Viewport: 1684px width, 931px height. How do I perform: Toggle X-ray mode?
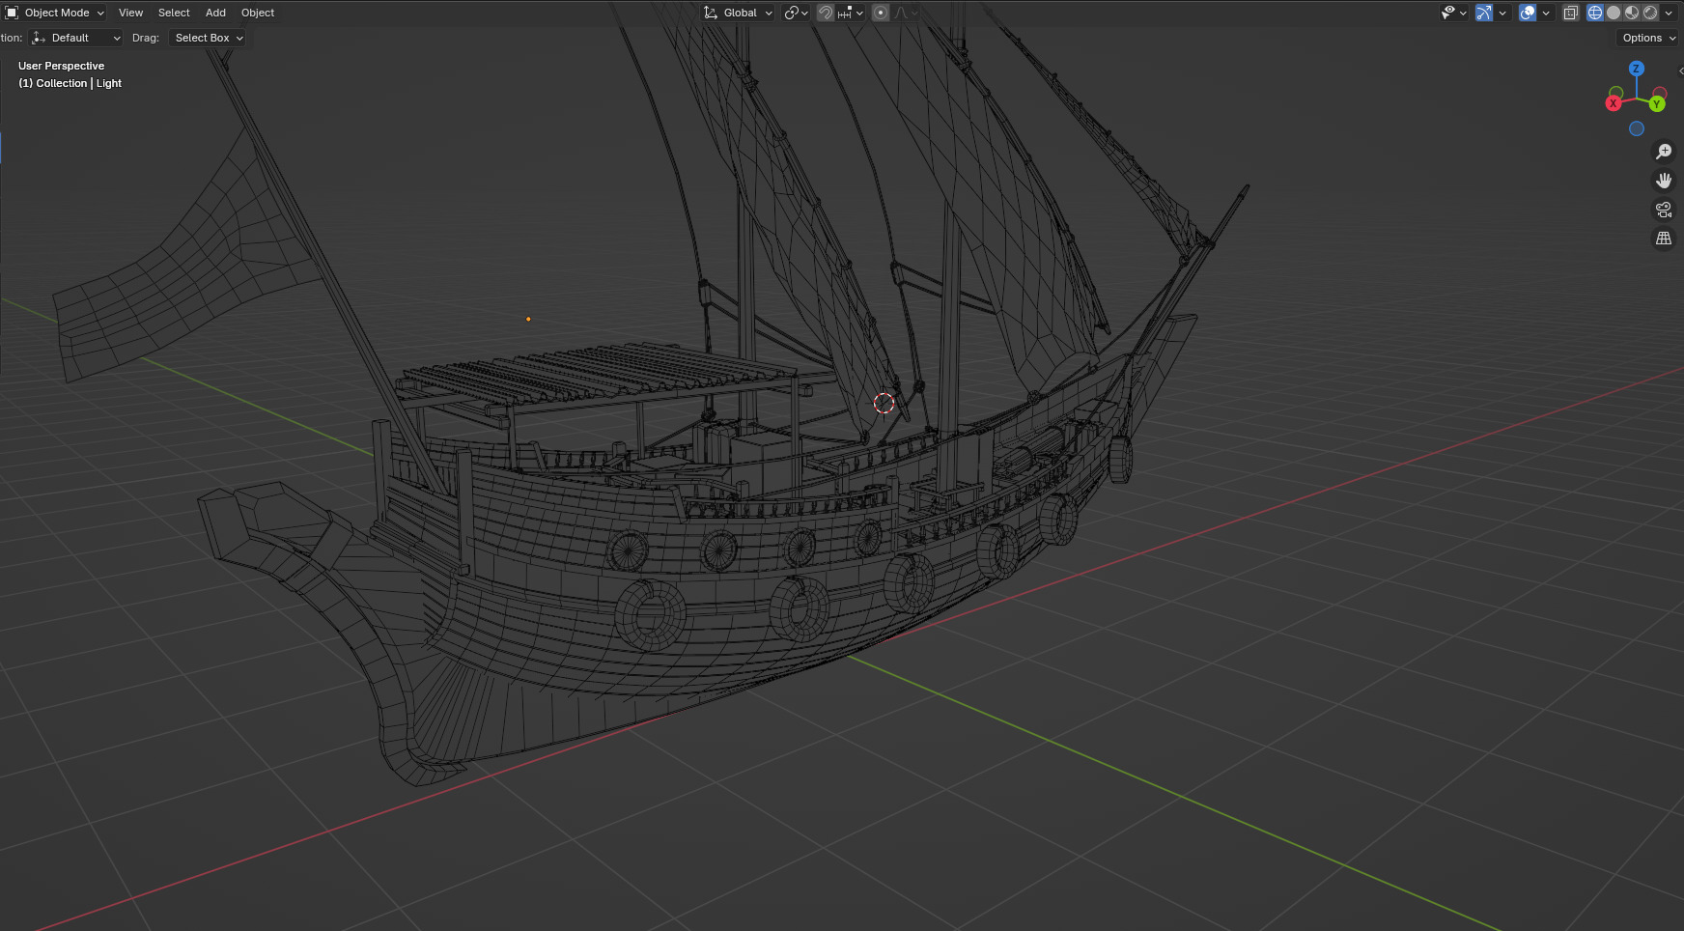tap(1571, 13)
